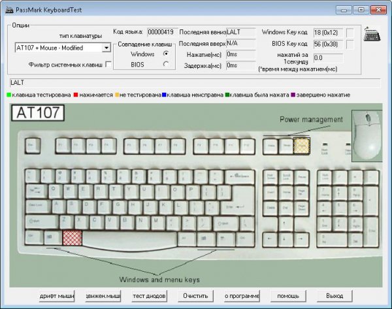Click the red highlighted Left Alt key
This screenshot has height=309, width=392.
(72, 238)
